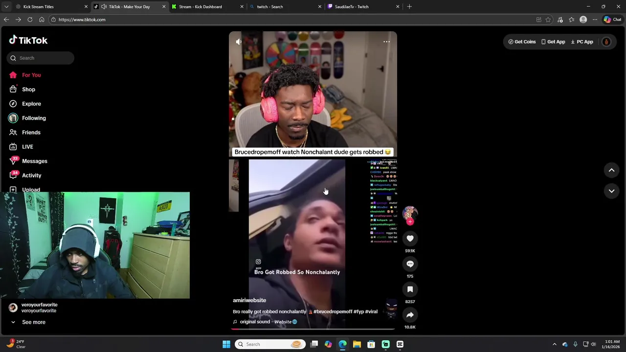This screenshot has height=352, width=626.
Task: Go to previous video with up arrow
Action: point(611,170)
